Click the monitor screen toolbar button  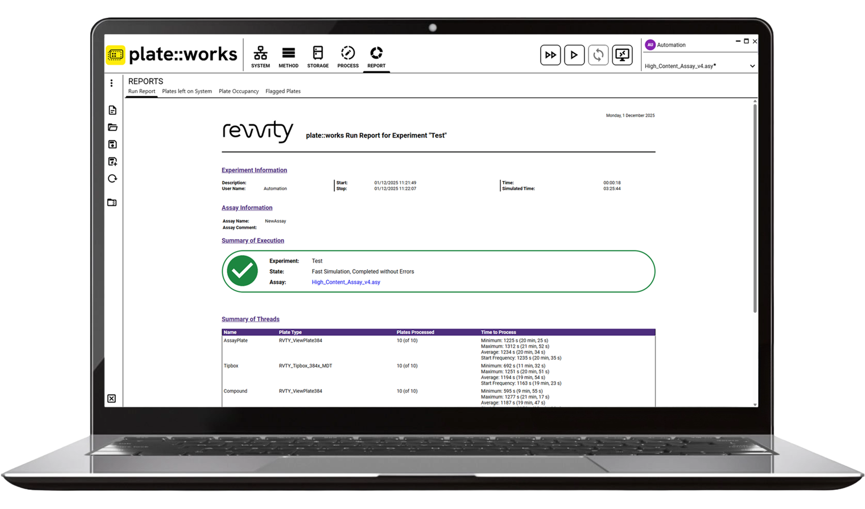pyautogui.click(x=622, y=55)
